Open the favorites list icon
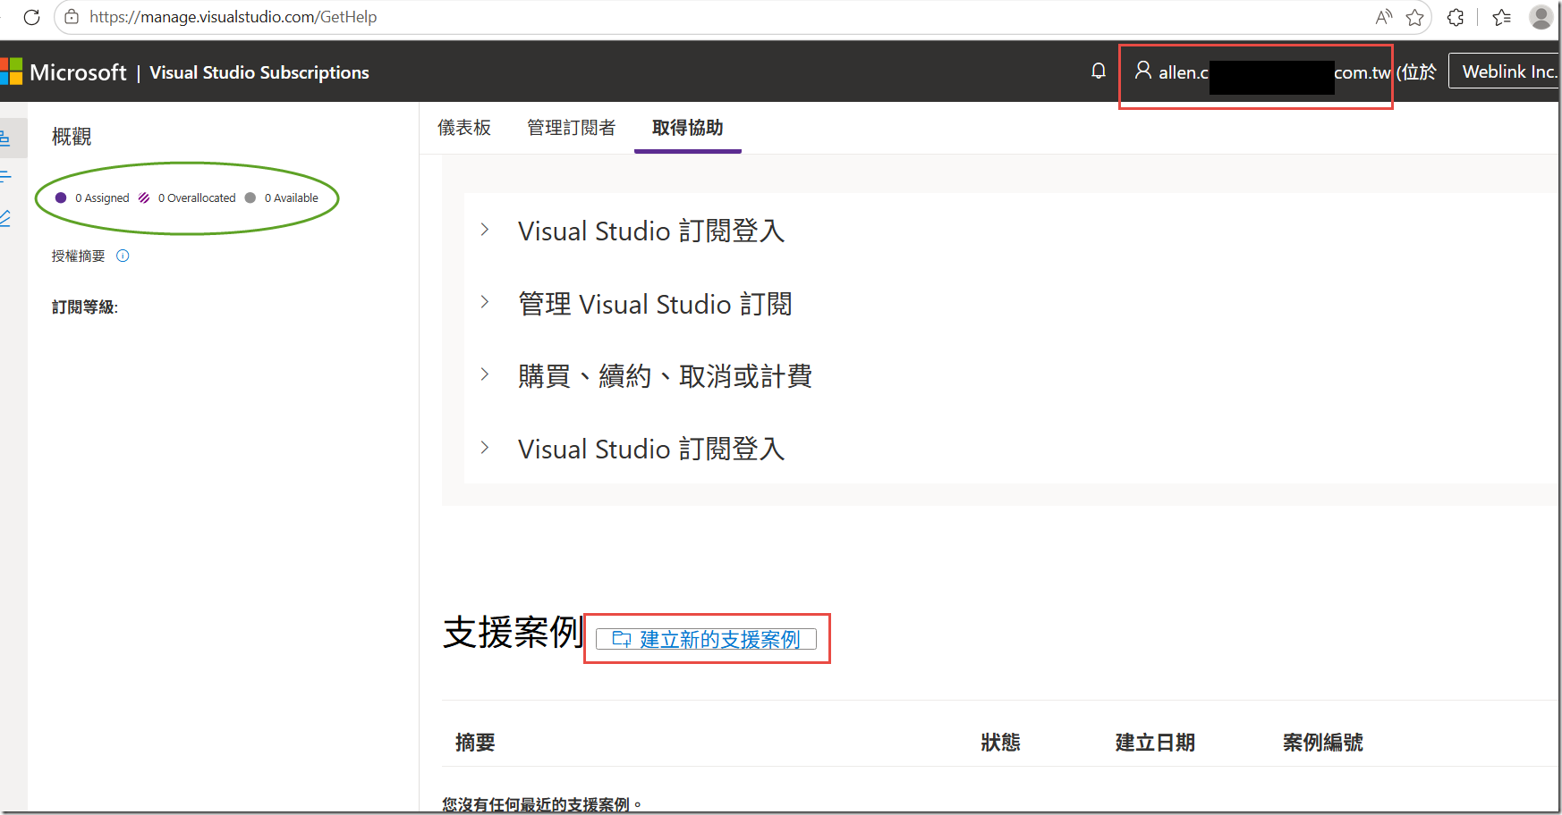 point(1502,17)
